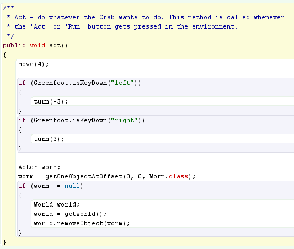This screenshot has height=249, width=294.
Task: Click the comment line 'Act - do whatever the Crab wants'
Action: click(146, 17)
